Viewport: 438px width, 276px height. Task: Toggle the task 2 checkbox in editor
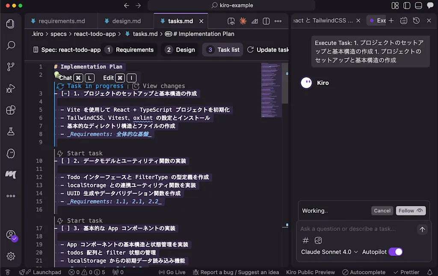(65, 161)
